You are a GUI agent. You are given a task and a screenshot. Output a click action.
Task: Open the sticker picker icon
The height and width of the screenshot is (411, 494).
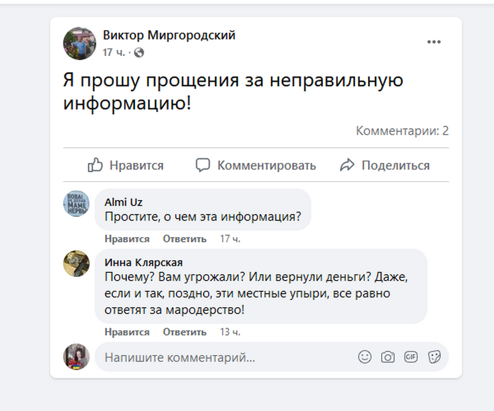434,357
